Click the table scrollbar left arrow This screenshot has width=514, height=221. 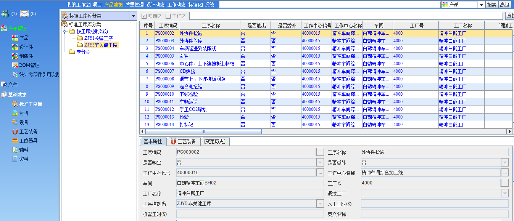[142, 131]
